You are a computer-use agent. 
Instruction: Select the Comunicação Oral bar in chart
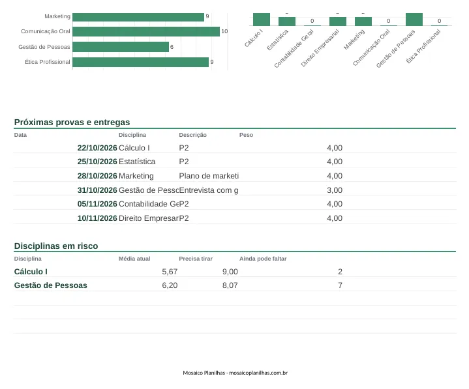146,32
